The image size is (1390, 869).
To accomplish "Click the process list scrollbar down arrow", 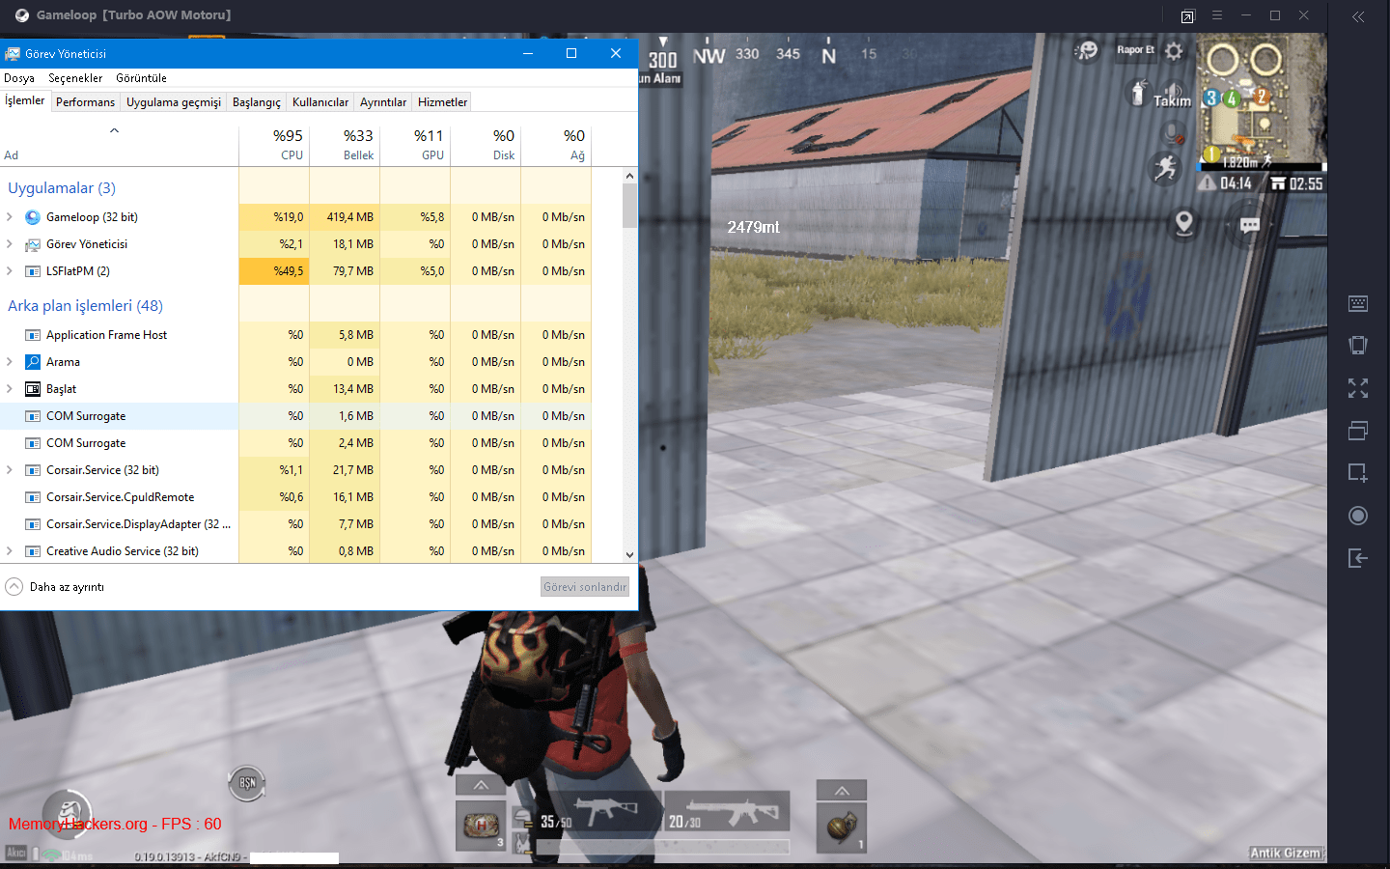I will coord(629,555).
